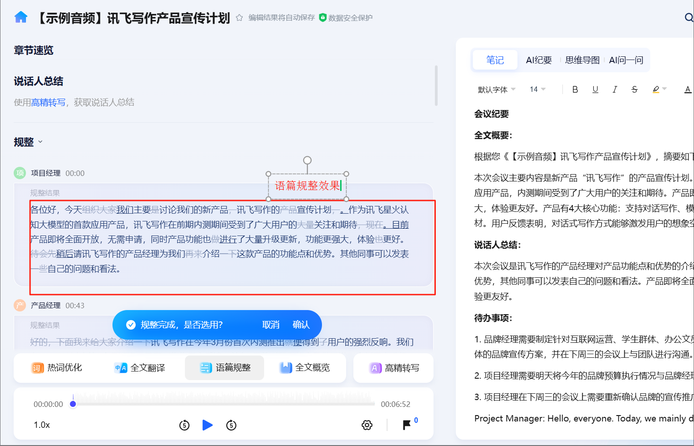The width and height of the screenshot is (694, 446).
Task: Open the font size 14 dropdown
Action: point(537,90)
